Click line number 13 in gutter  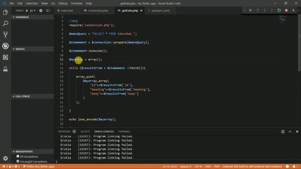(x=62, y=68)
